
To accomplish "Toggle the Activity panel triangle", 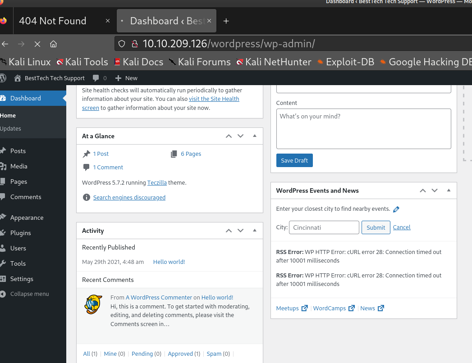I will click(x=254, y=231).
